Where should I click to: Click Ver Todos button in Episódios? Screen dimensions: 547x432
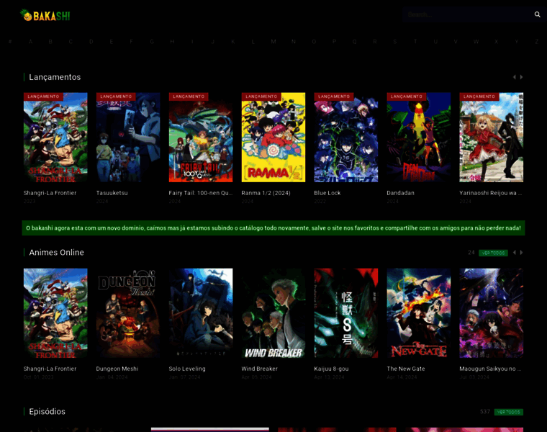click(508, 412)
